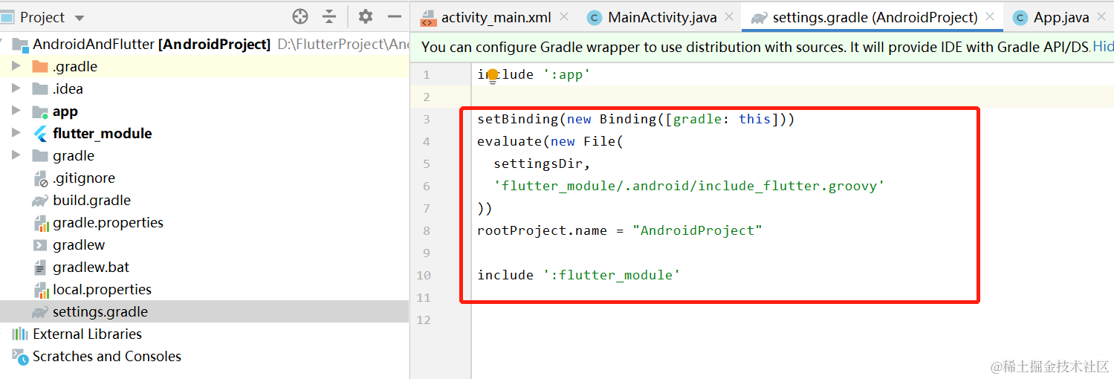Image resolution: width=1114 pixels, height=379 pixels.
Task: Click the Scratches and Consoles icon
Action: coord(20,357)
